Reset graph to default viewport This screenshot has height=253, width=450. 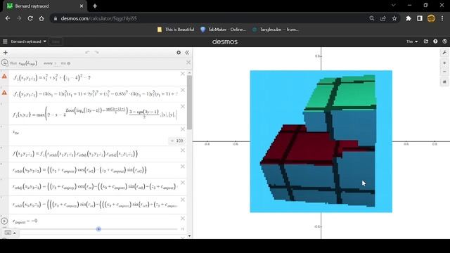point(444,82)
